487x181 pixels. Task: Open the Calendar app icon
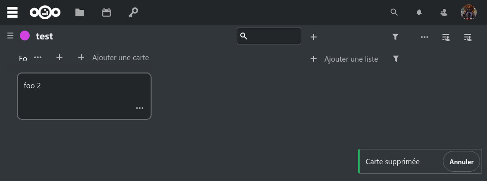pyautogui.click(x=107, y=12)
